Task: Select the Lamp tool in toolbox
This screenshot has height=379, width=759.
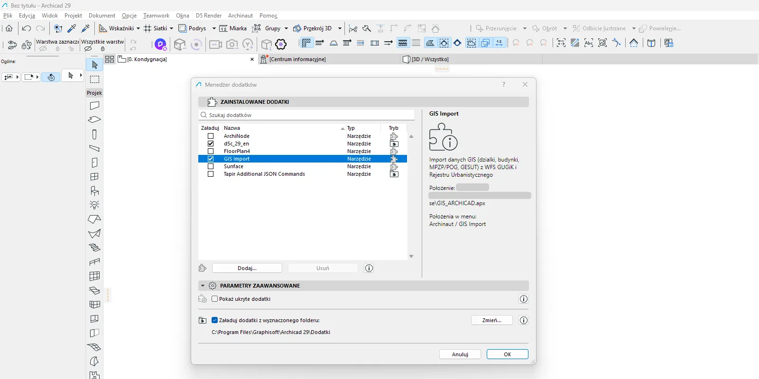Action: pyautogui.click(x=94, y=205)
